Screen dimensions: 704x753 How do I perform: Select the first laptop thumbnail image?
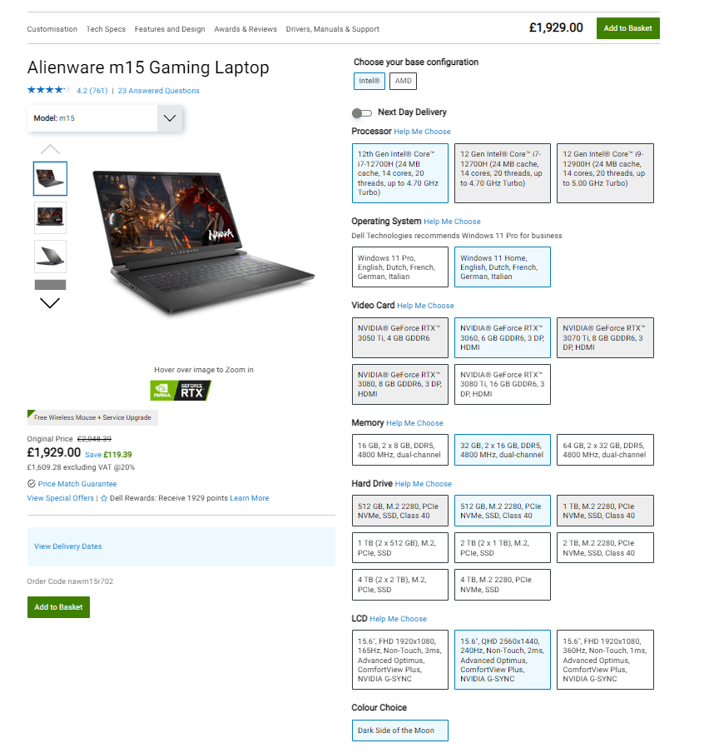[x=51, y=178]
